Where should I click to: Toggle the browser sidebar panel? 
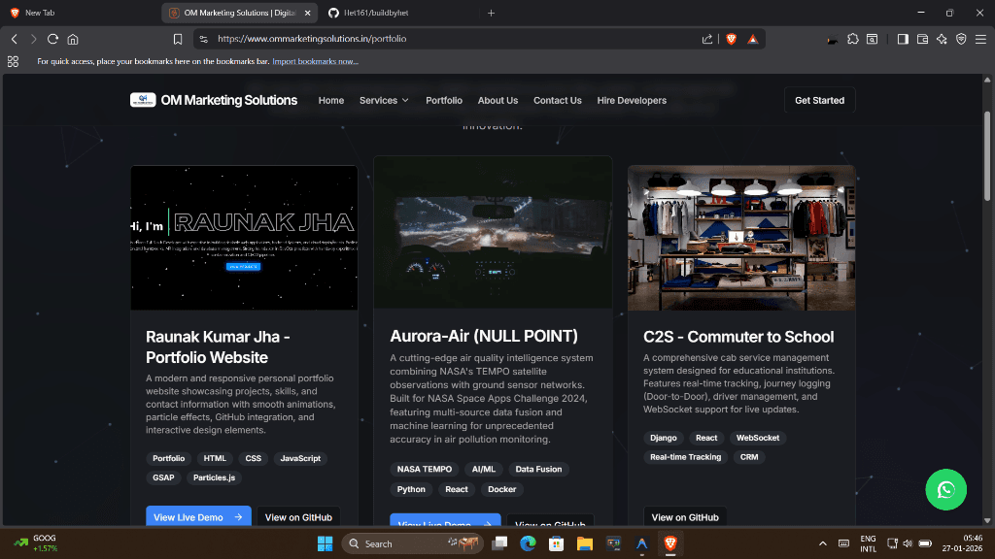pos(903,39)
